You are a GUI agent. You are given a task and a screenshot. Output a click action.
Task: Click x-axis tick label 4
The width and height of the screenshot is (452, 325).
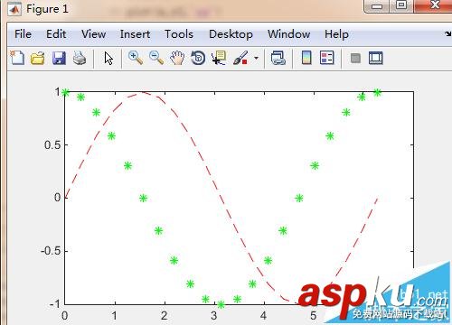263,316
